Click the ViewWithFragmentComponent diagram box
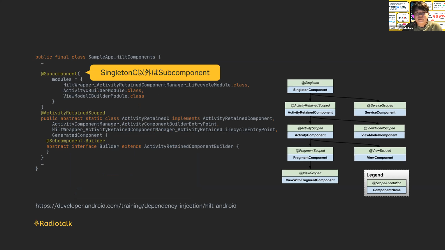 pos(310,180)
